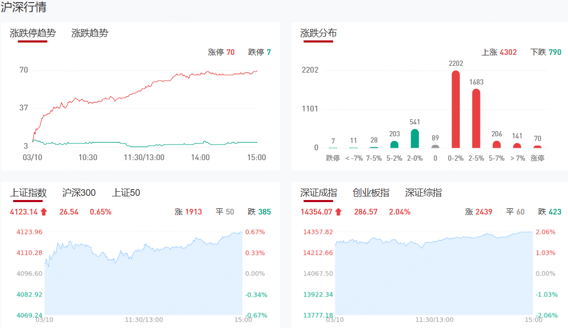
Task: Click the 涨停 70 legend label
Action: click(x=221, y=52)
